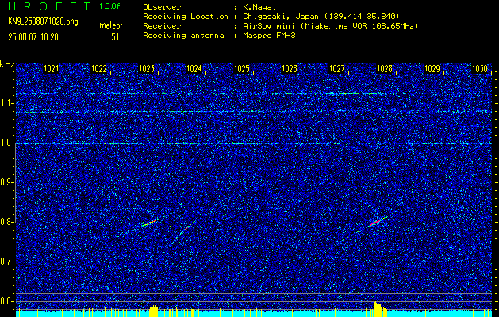
Task: Click the 1.1 frequency axis label
Action: 6,103
